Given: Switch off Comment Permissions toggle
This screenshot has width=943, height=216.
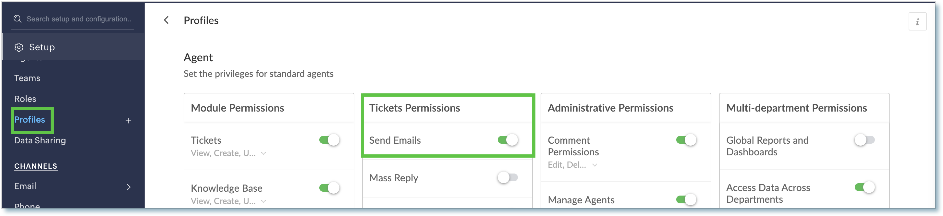Looking at the screenshot, I should pos(686,140).
